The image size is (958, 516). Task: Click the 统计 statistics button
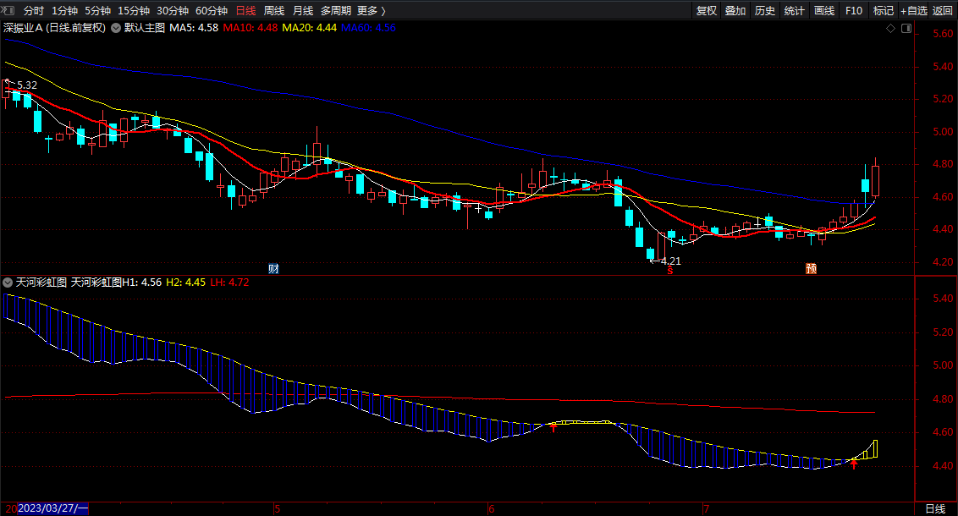pyautogui.click(x=794, y=10)
